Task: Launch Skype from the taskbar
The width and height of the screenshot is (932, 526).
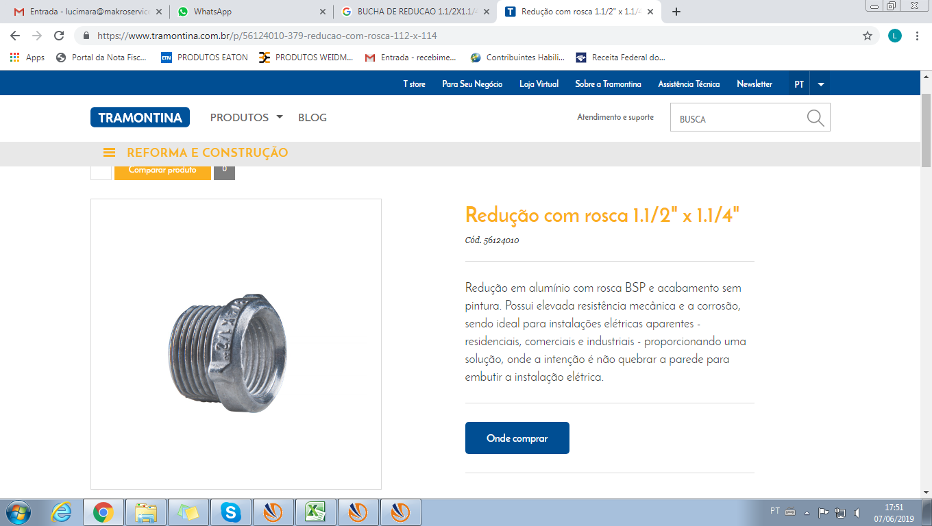Action: click(x=231, y=512)
